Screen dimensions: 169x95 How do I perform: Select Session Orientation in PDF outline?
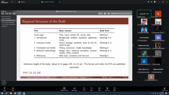pyautogui.click(x=6, y=18)
